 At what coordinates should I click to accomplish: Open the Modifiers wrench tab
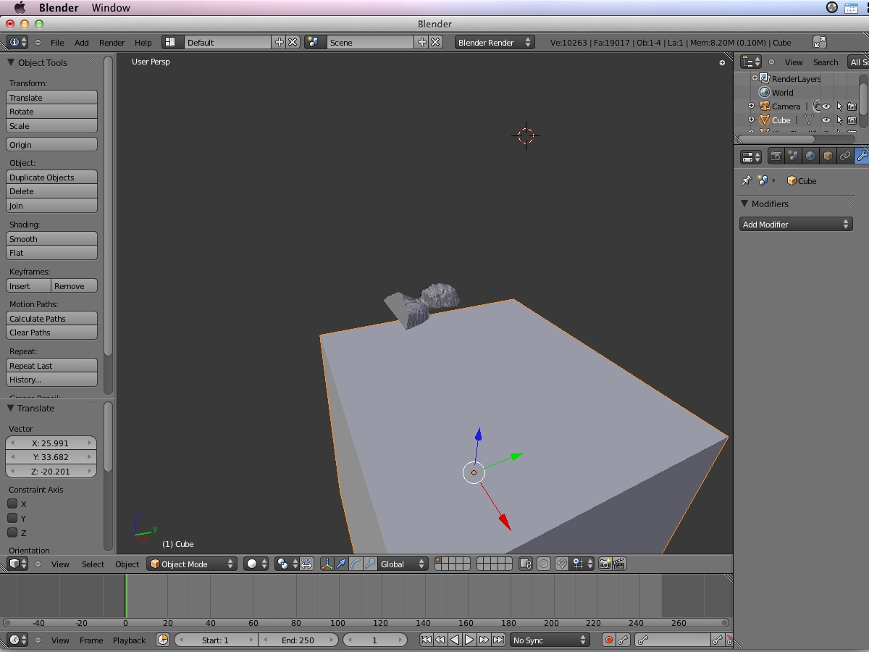pyautogui.click(x=862, y=156)
